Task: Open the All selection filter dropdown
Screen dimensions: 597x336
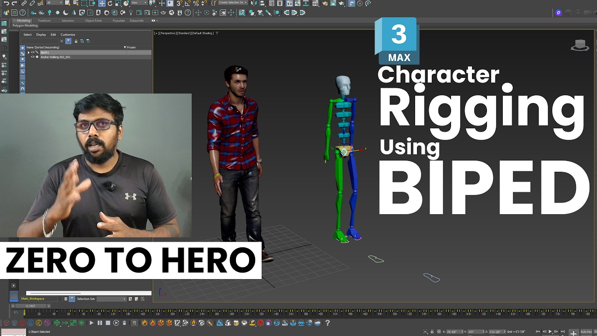Action: [55, 3]
